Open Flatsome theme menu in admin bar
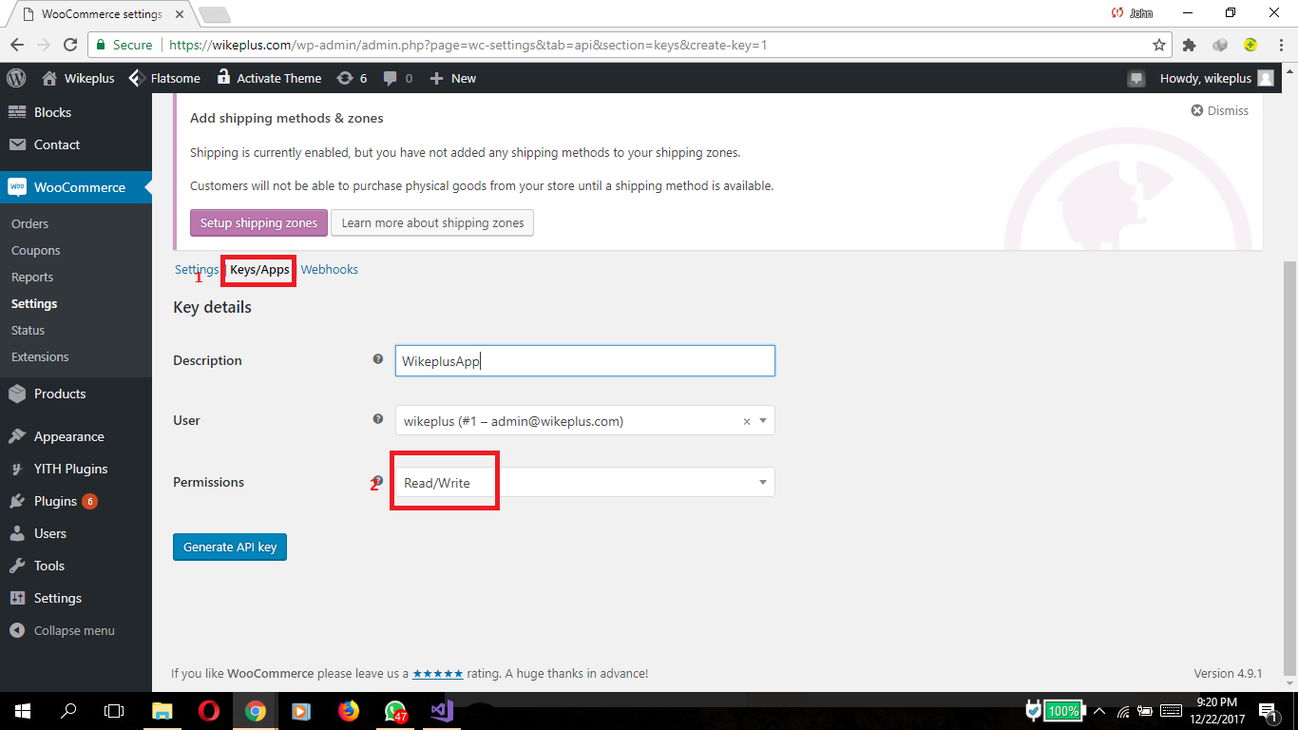 coord(163,78)
